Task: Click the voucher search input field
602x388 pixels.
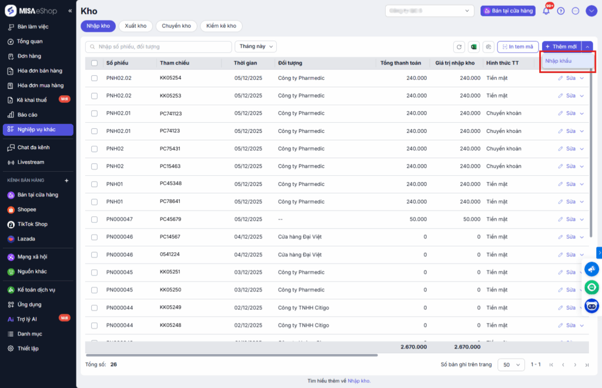Action: pyautogui.click(x=159, y=46)
